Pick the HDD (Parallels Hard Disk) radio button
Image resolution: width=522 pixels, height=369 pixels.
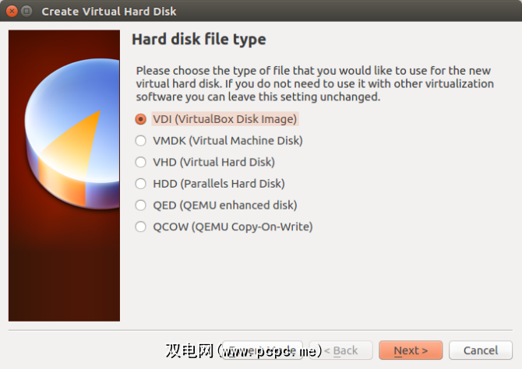tap(140, 184)
